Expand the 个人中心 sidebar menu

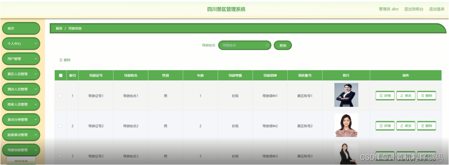coord(21,44)
